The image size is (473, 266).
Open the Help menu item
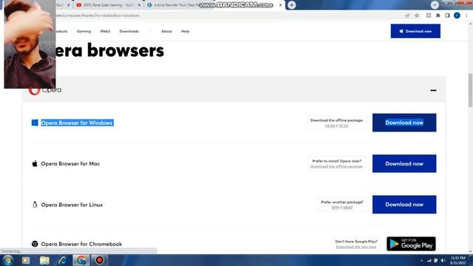(186, 31)
